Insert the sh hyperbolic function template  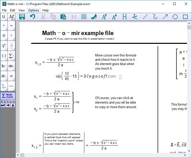coord(4,76)
